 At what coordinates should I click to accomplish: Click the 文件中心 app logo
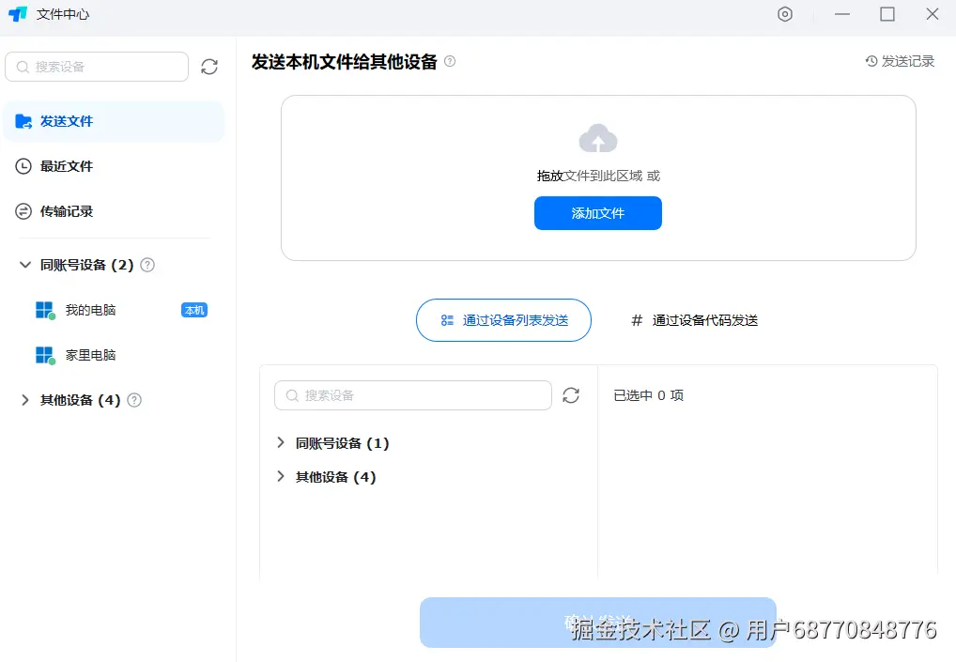coord(18,13)
